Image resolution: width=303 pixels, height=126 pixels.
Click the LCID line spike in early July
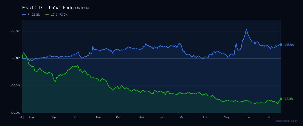pyautogui.click(x=23, y=53)
